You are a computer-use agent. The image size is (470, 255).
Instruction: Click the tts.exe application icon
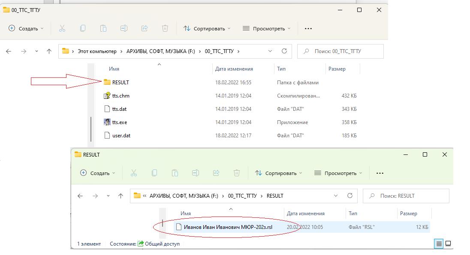point(107,122)
